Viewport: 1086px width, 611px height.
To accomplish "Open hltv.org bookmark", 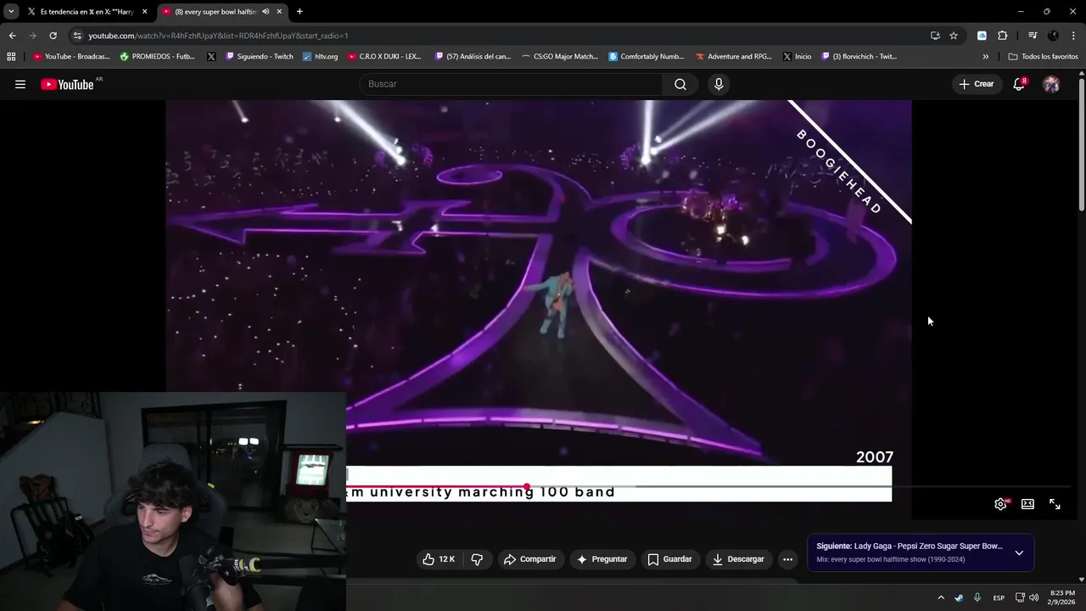I will pyautogui.click(x=321, y=57).
